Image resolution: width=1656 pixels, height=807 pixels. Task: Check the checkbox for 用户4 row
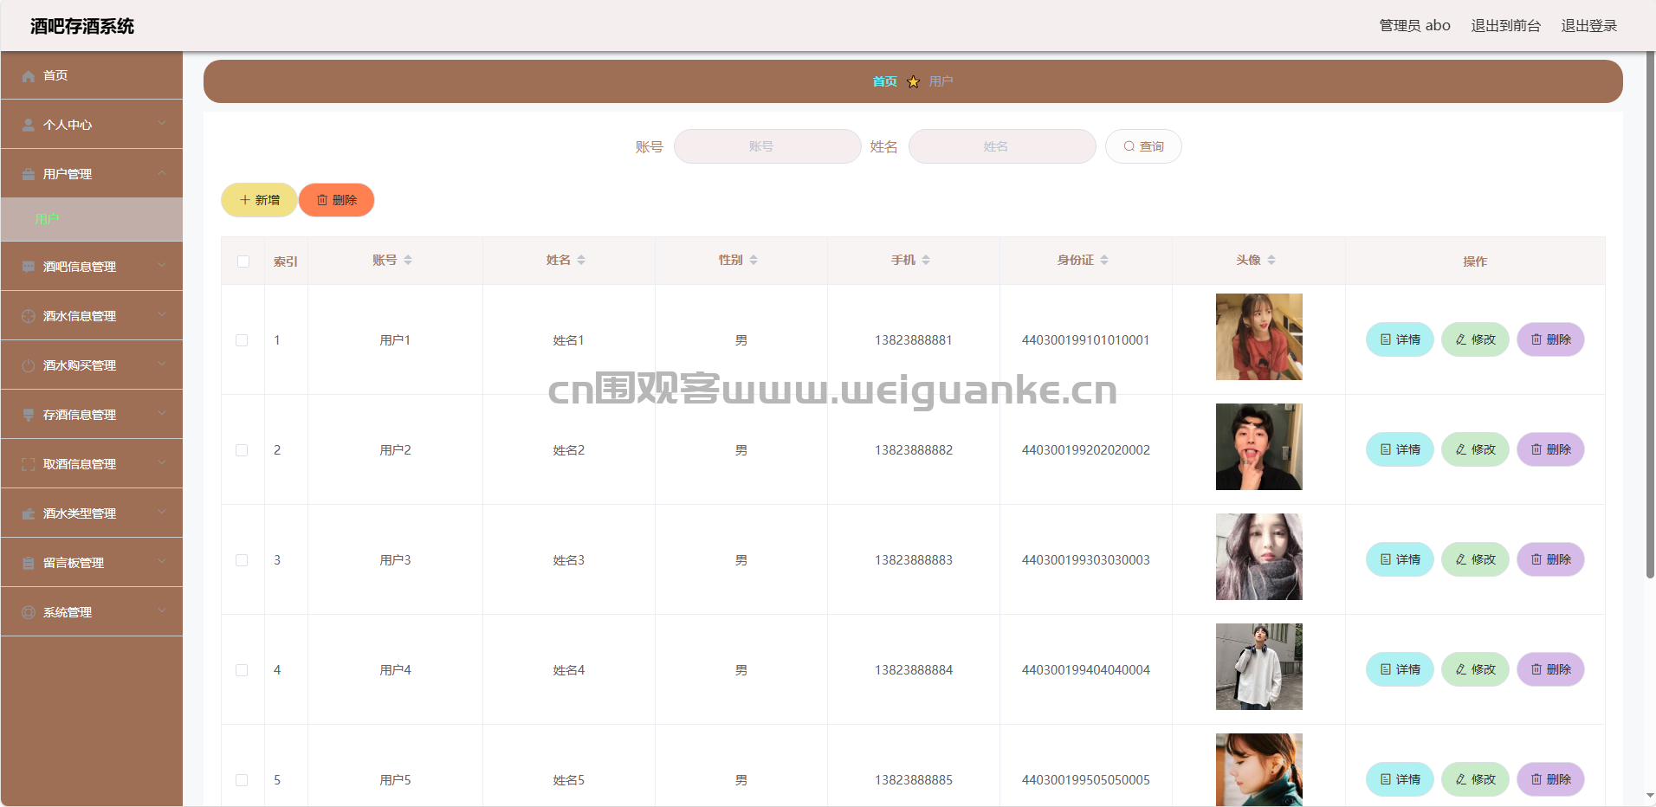point(242,670)
